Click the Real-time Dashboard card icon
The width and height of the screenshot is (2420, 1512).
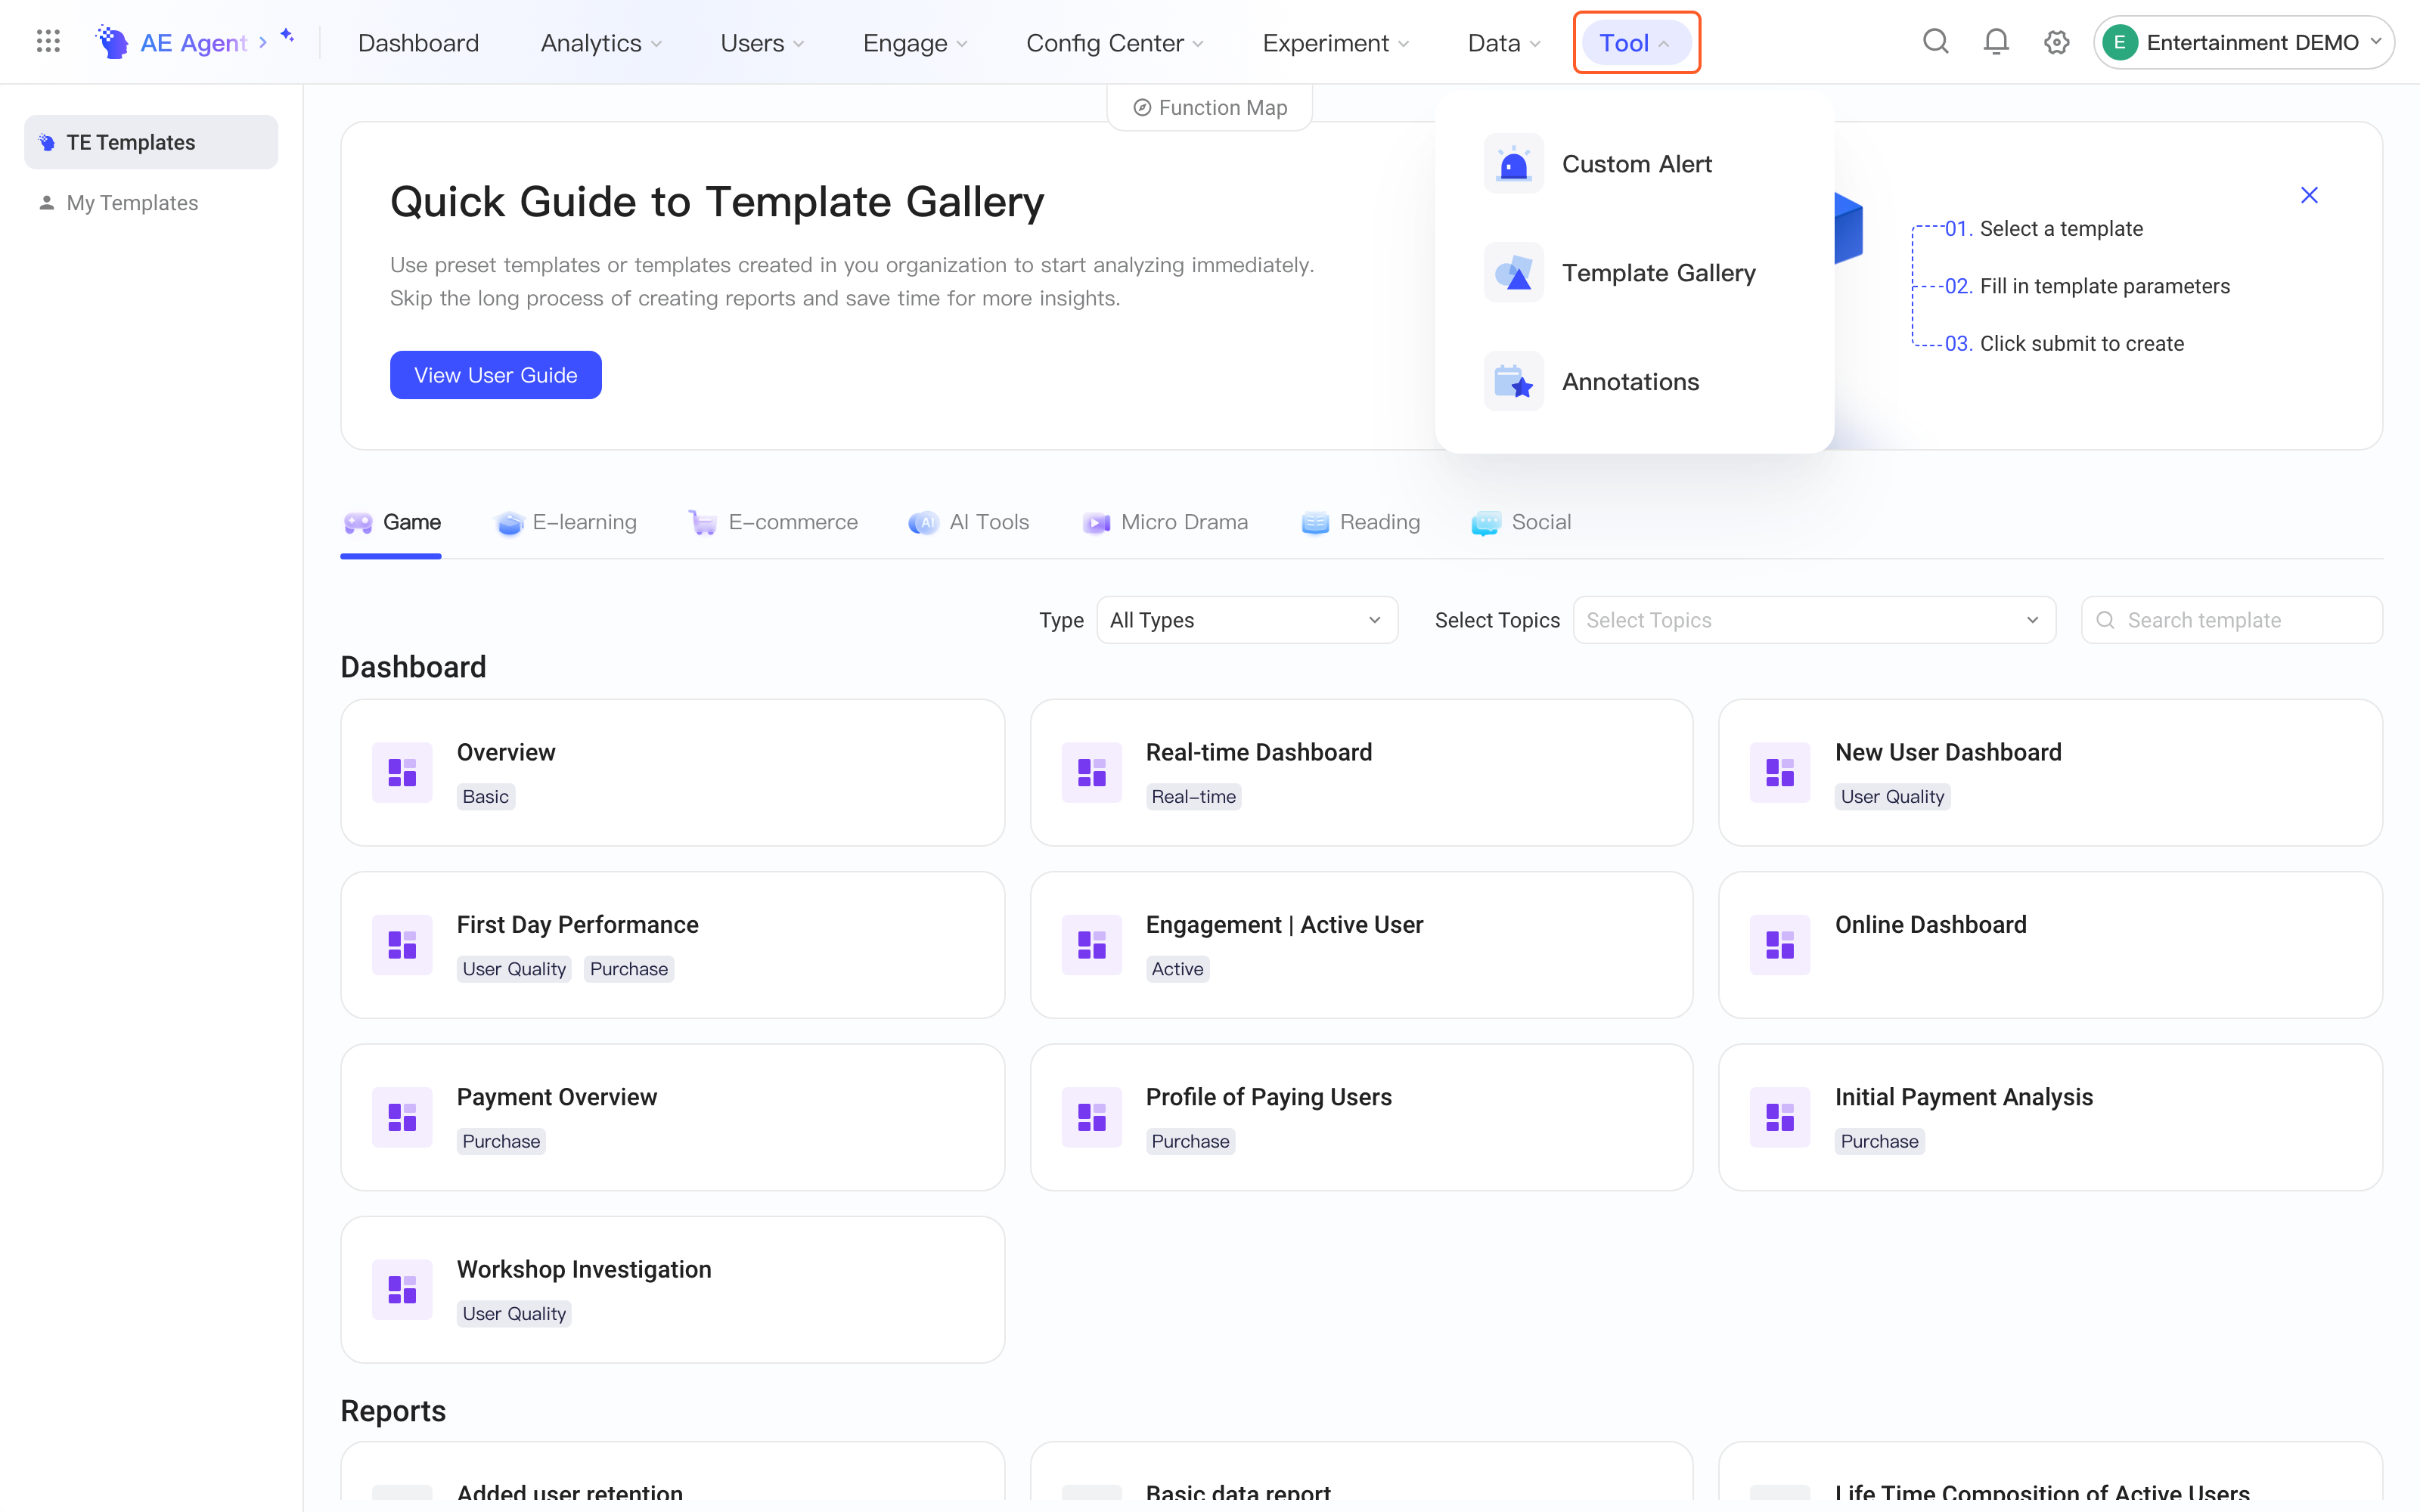pyautogui.click(x=1091, y=772)
